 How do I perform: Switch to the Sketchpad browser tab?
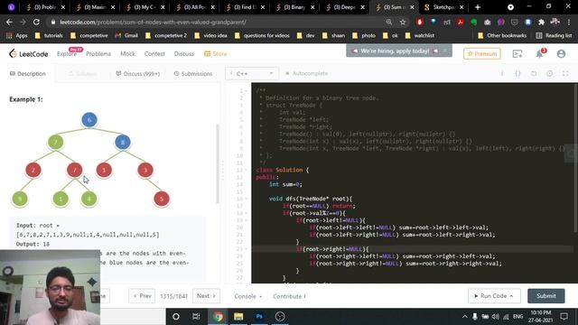tap(443, 7)
